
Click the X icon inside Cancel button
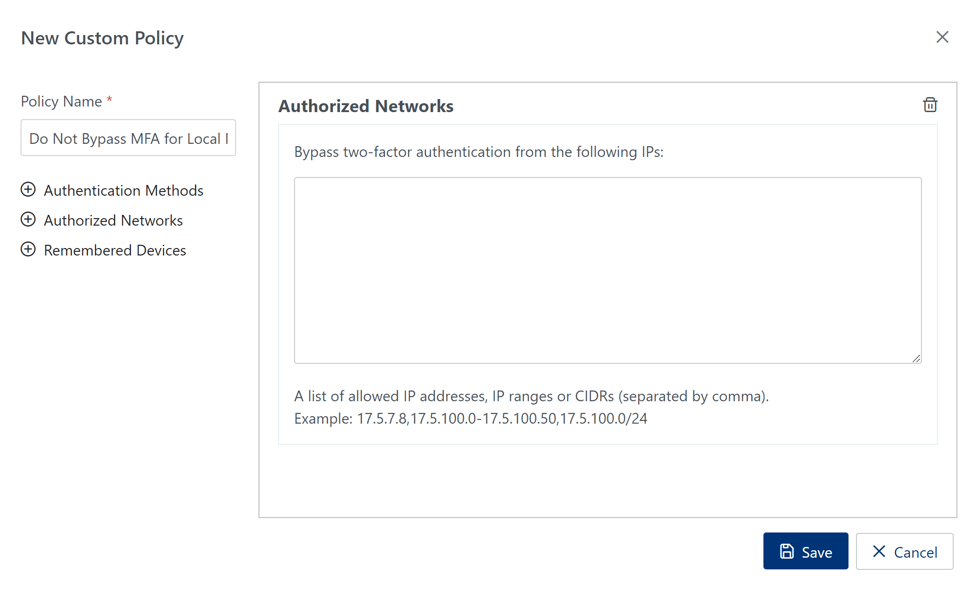(x=879, y=552)
